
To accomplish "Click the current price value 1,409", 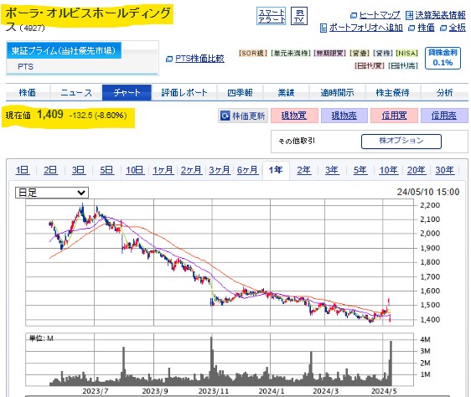I will [50, 115].
